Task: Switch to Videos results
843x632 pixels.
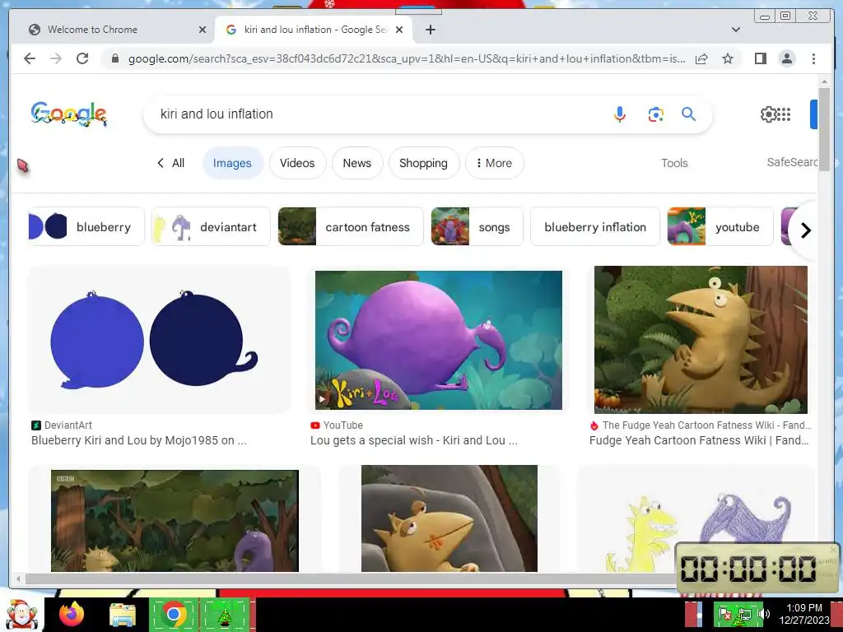Action: [297, 163]
